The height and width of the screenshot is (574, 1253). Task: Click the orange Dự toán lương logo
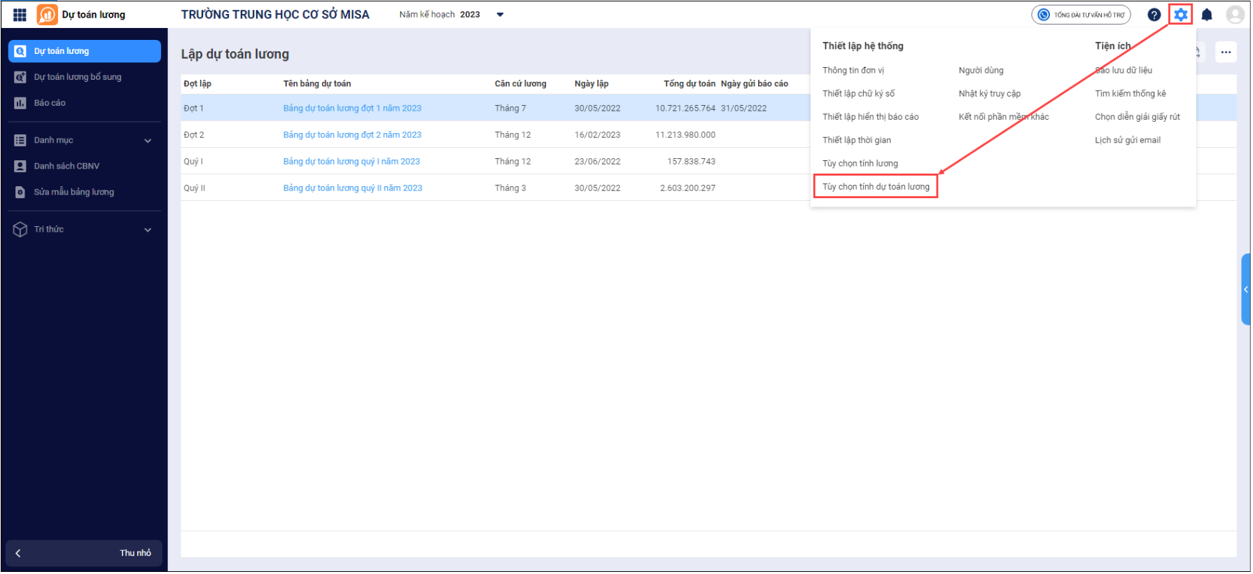48,15
